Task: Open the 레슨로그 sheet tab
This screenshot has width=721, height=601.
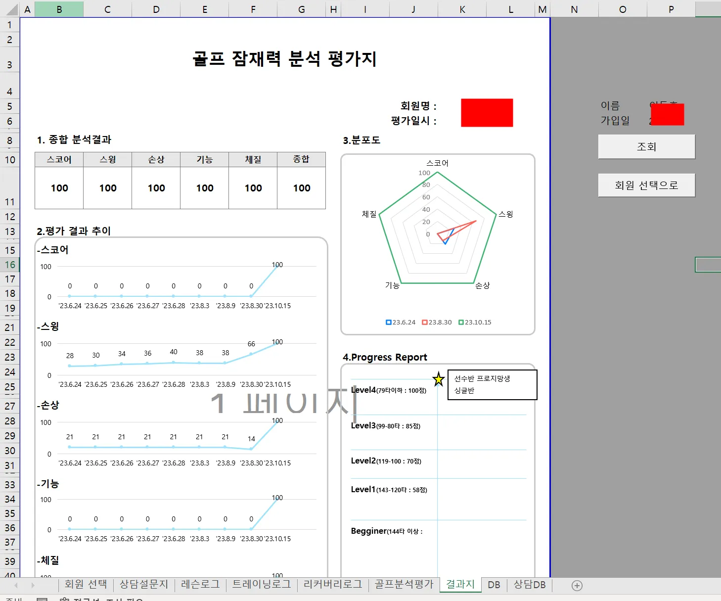Action: pyautogui.click(x=200, y=585)
